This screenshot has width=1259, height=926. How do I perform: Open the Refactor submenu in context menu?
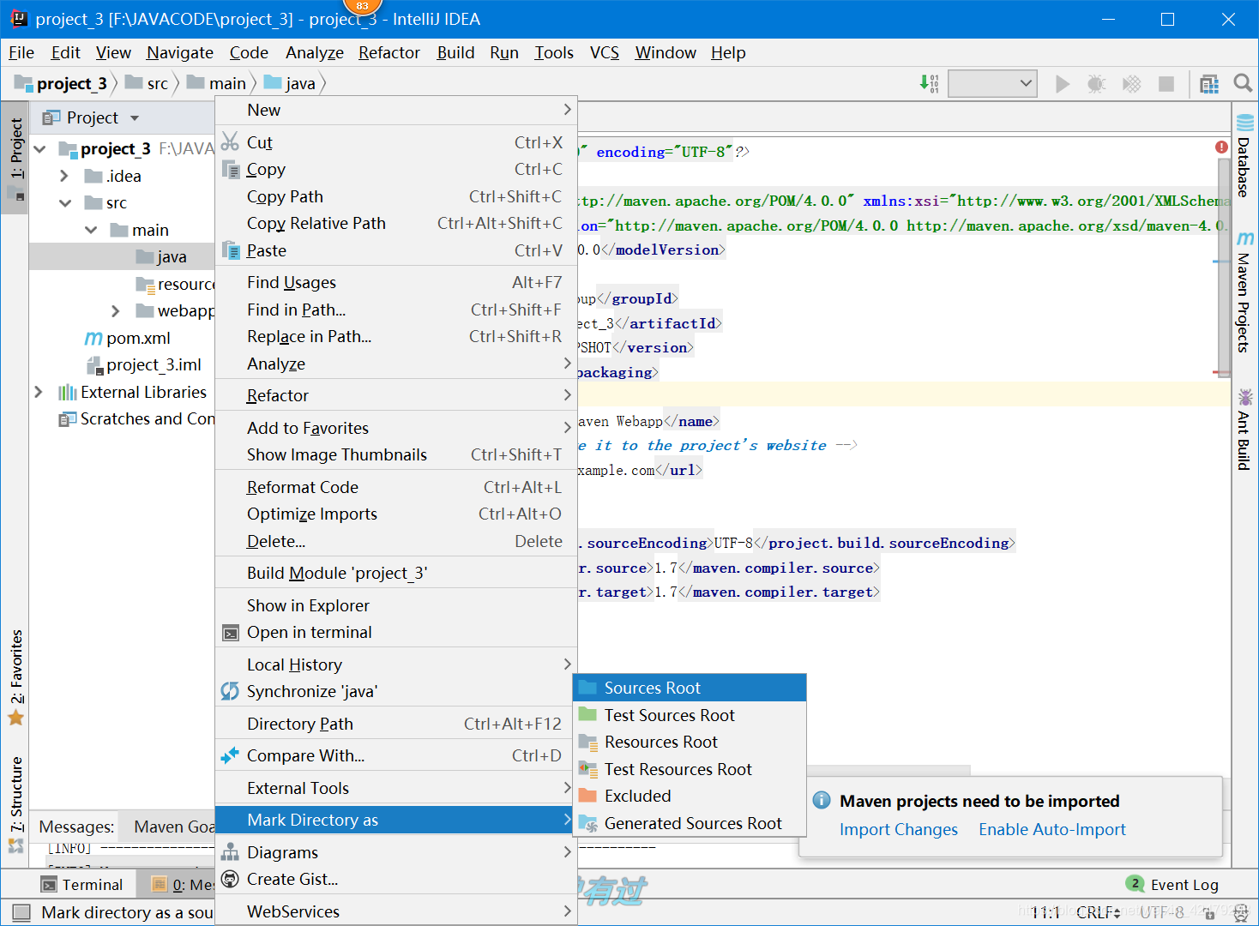396,395
